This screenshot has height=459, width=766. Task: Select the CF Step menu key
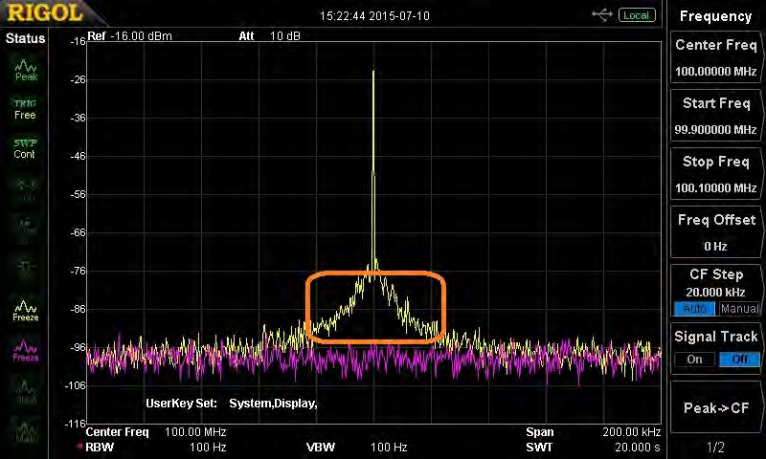[715, 291]
